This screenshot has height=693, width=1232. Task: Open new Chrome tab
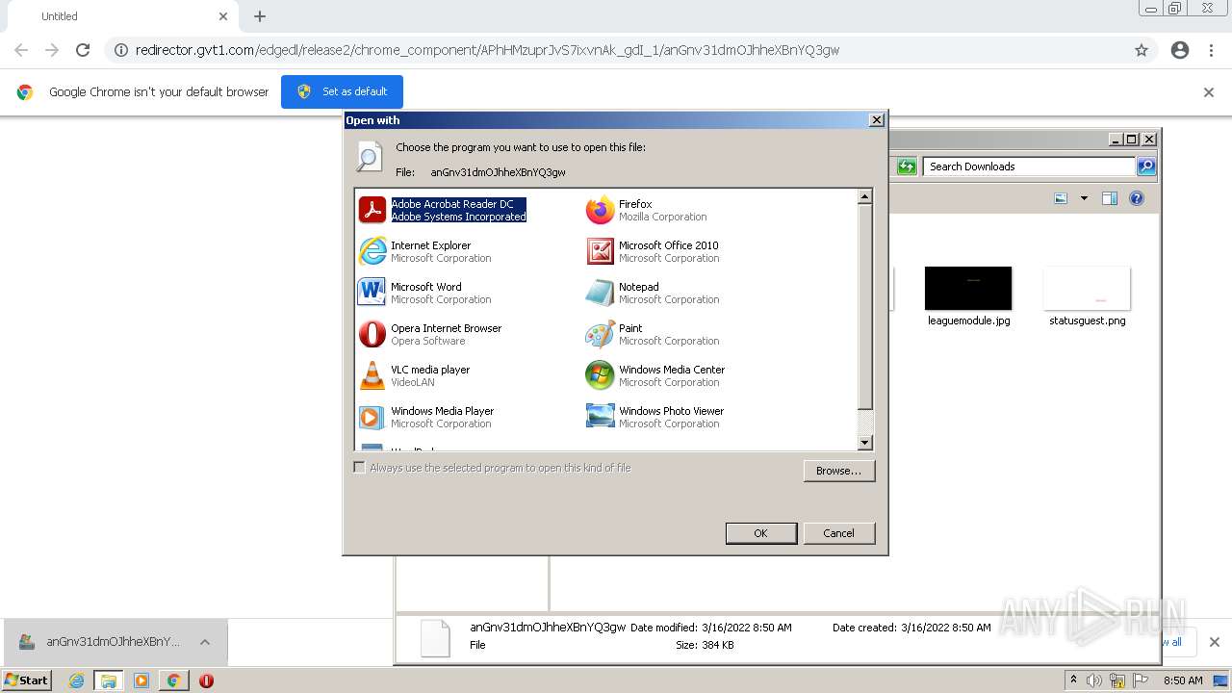coord(260,16)
